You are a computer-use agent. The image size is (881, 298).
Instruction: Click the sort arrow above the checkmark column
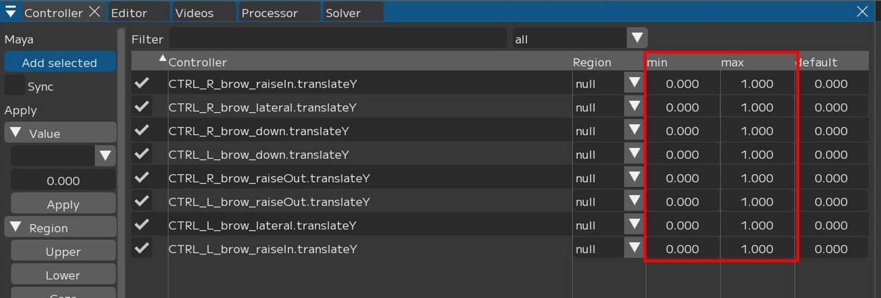pyautogui.click(x=162, y=58)
